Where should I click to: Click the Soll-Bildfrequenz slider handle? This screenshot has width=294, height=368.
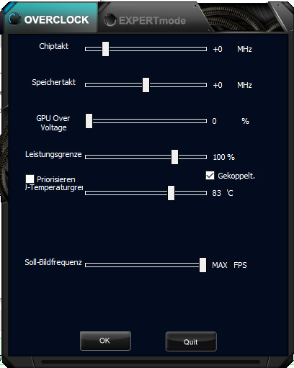click(x=202, y=265)
